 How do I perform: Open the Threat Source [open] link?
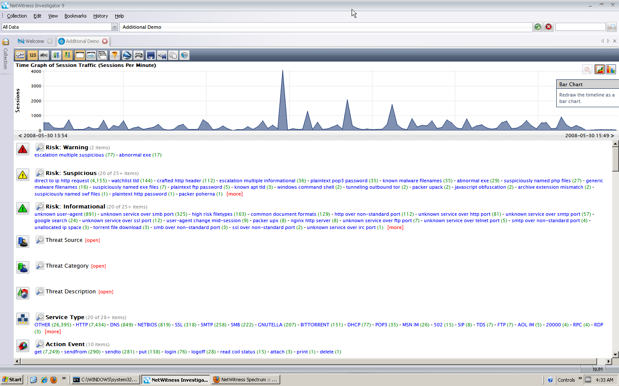pos(92,240)
